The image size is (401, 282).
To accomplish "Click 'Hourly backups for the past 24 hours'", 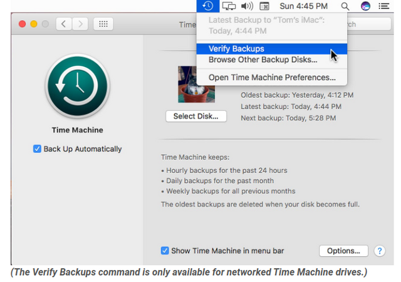I will [227, 170].
